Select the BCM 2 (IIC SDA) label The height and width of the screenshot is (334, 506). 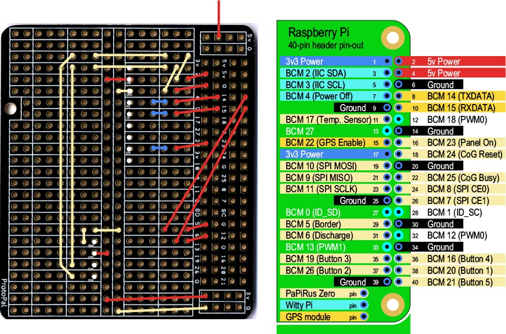[315, 73]
